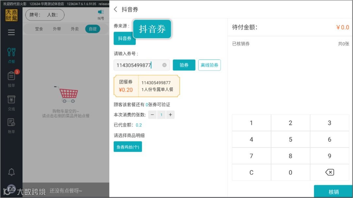
Task: Select the 堂食 dine-in tab
Action: tap(39, 29)
